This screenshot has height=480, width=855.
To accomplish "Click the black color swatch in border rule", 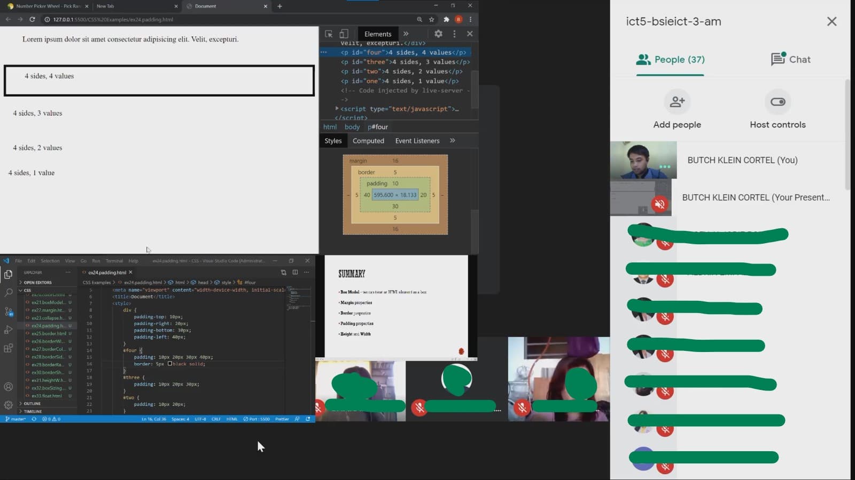I will (170, 364).
